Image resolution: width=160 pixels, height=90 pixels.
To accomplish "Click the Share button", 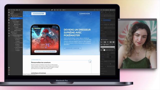I will pyautogui.click(x=107, y=10).
